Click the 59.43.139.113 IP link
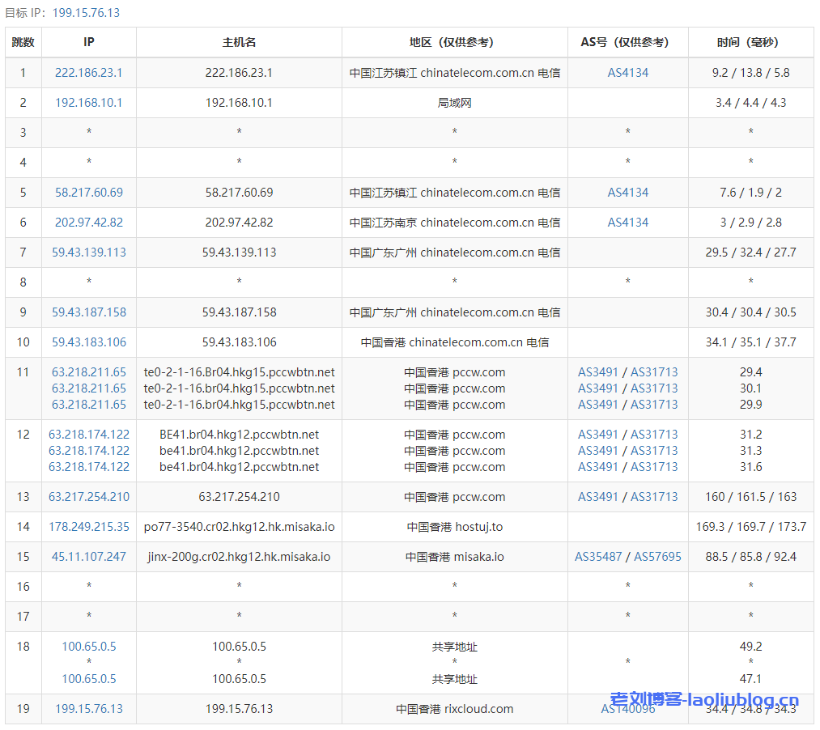 (x=89, y=253)
